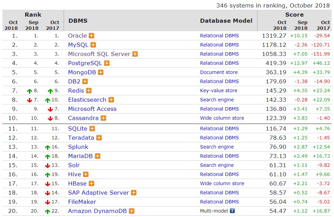Image resolution: width=334 pixels, height=217 pixels.
Task: Click the Oracle score 1319.27
Action: 274,36
